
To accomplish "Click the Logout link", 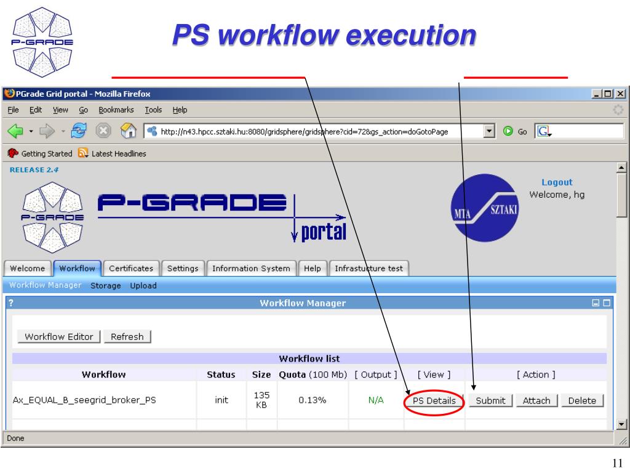I will [557, 182].
